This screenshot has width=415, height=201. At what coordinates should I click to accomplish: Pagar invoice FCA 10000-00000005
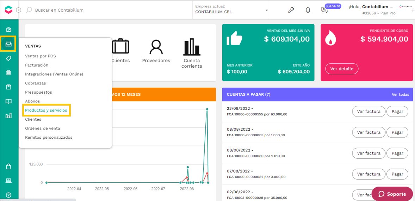click(x=397, y=132)
